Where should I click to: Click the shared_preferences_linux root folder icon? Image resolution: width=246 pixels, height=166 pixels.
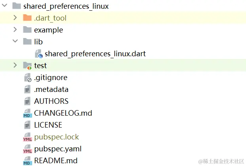pos(17,6)
